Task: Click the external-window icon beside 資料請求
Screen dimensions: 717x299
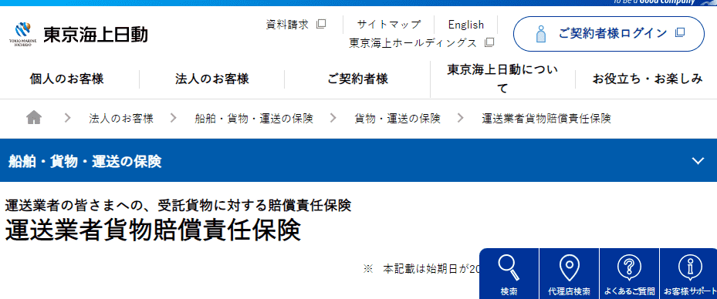Action: [x=321, y=24]
